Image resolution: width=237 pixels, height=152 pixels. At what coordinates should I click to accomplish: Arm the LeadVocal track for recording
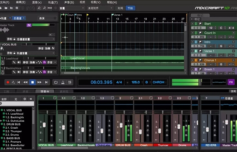point(50,62)
